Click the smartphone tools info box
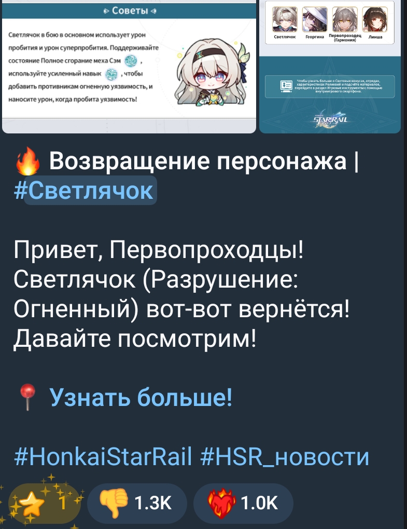 click(330, 87)
